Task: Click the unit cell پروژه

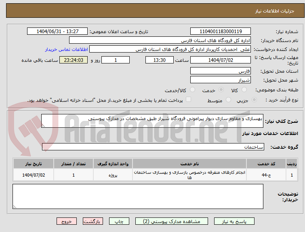Action: coord(113,175)
